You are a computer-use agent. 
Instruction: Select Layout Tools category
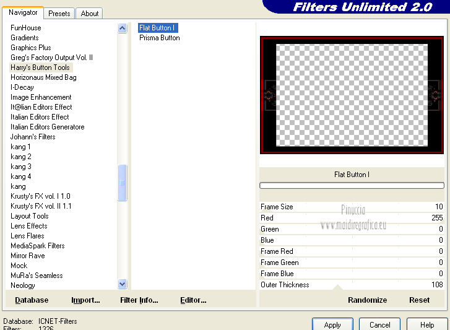[30, 216]
